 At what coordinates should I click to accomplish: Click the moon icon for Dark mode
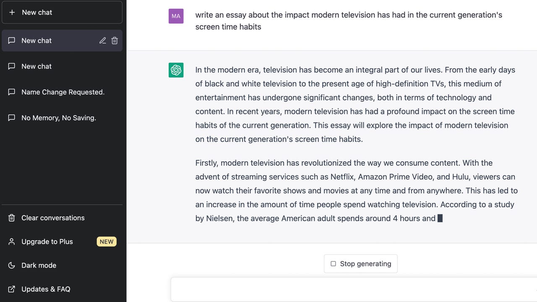pyautogui.click(x=12, y=265)
